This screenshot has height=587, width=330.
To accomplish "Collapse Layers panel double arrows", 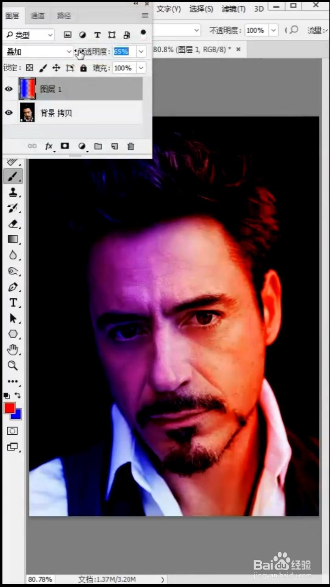I will click(x=136, y=4).
